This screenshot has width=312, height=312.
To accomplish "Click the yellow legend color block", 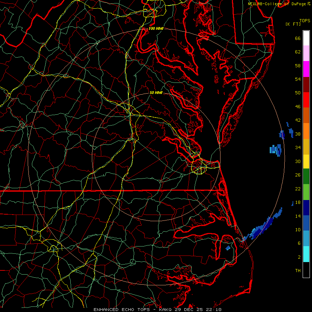I will 306,161.
